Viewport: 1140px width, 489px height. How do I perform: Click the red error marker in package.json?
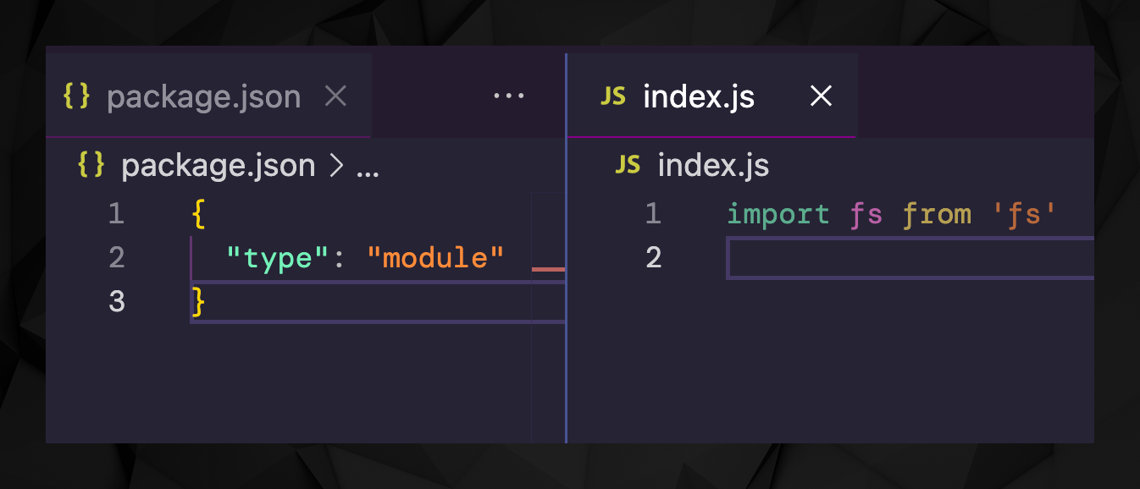click(548, 268)
